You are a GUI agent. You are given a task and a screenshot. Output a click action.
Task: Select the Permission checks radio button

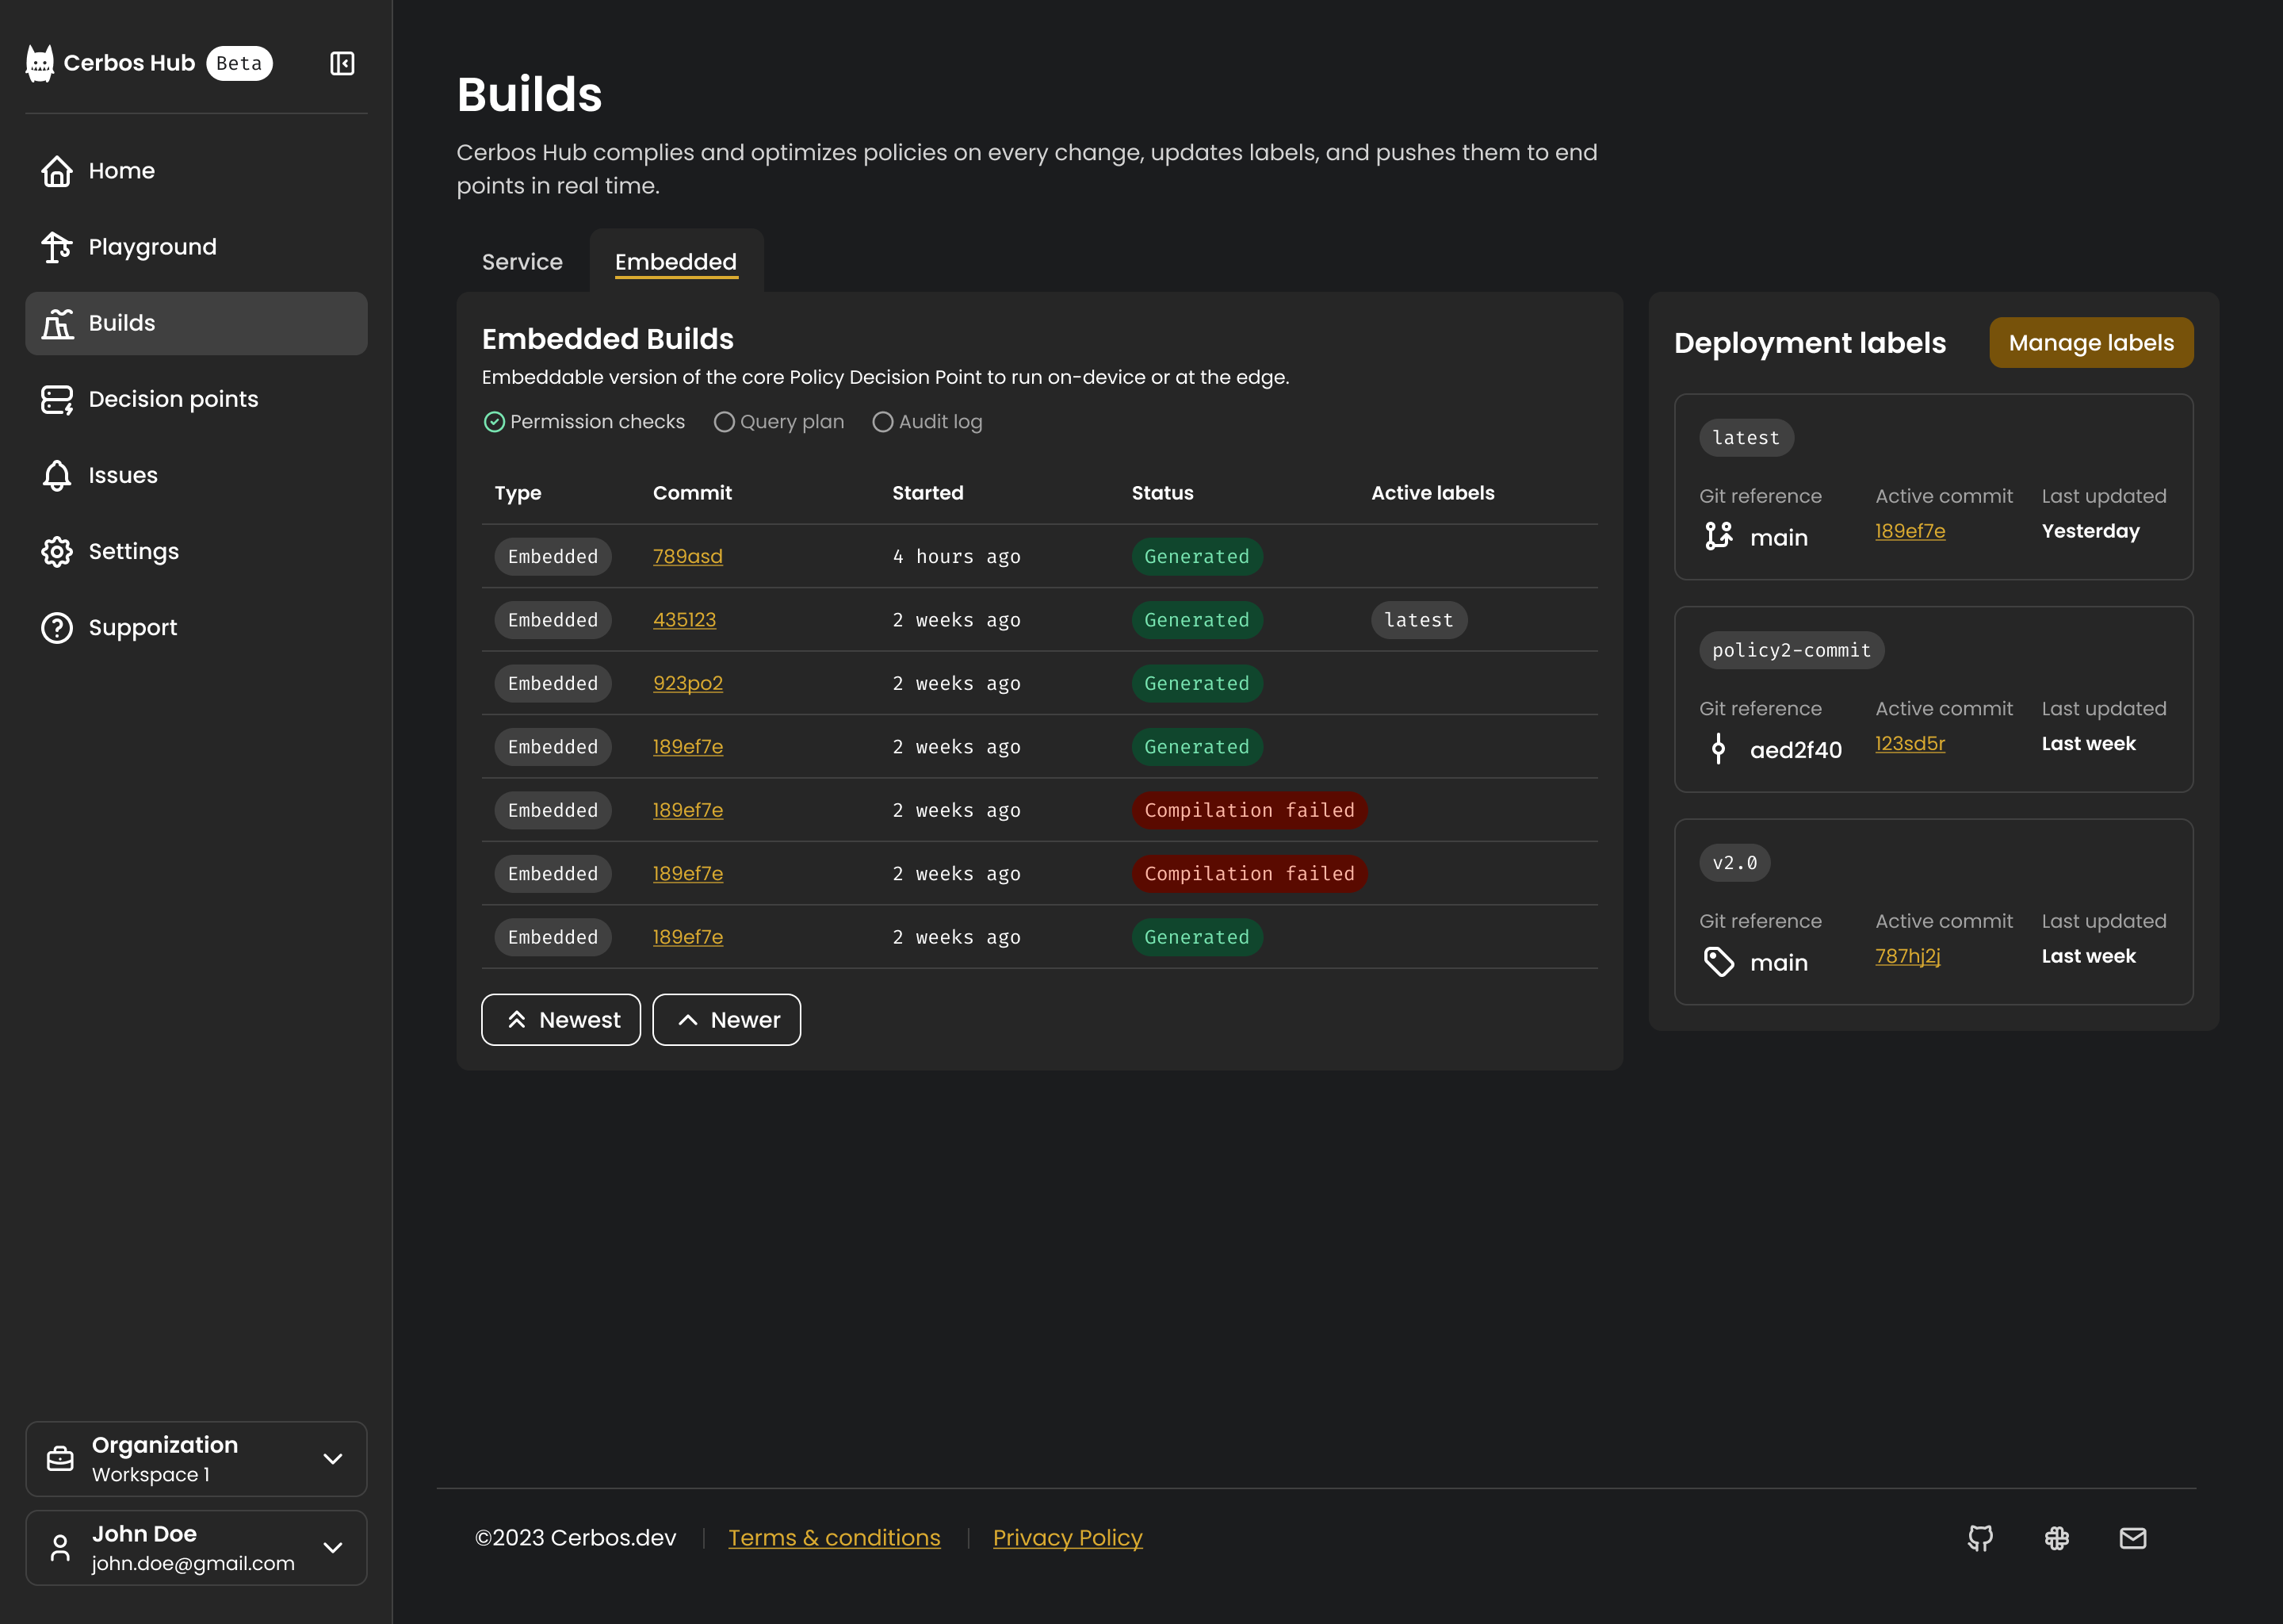[494, 421]
